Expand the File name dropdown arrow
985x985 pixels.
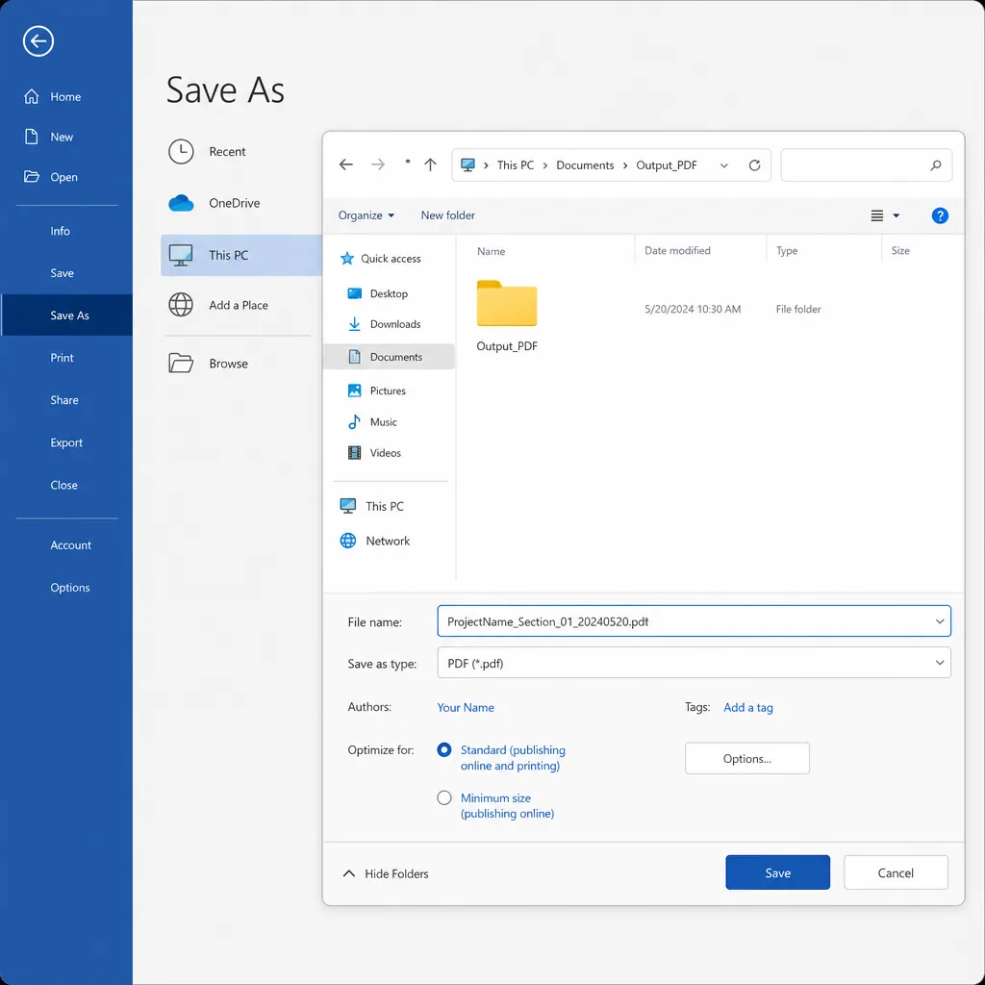(939, 621)
